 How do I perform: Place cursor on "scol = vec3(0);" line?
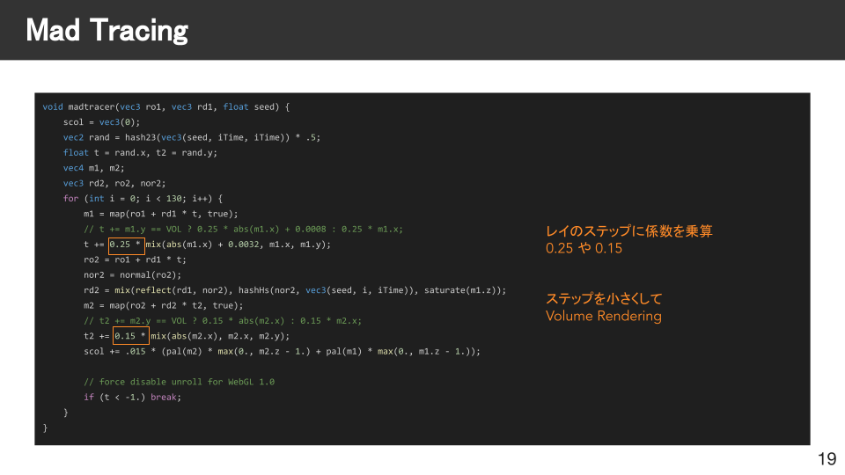click(x=101, y=122)
